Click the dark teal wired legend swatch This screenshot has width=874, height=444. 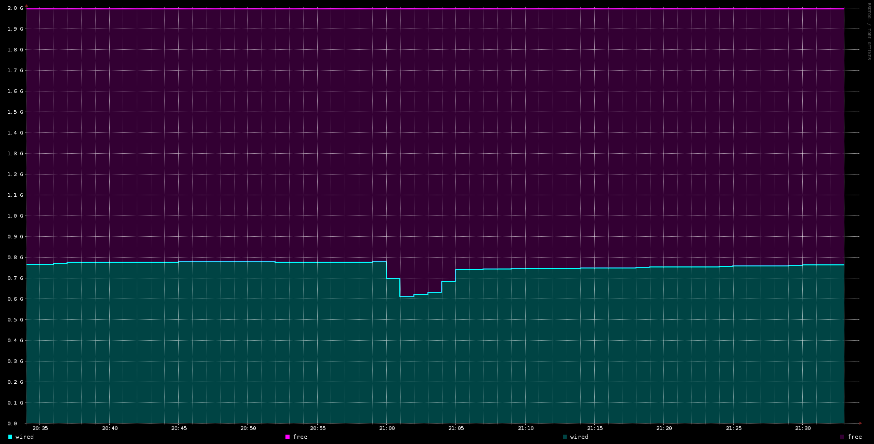point(565,437)
